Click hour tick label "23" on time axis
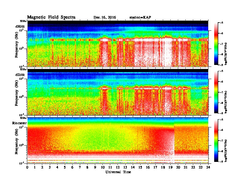 200,167
